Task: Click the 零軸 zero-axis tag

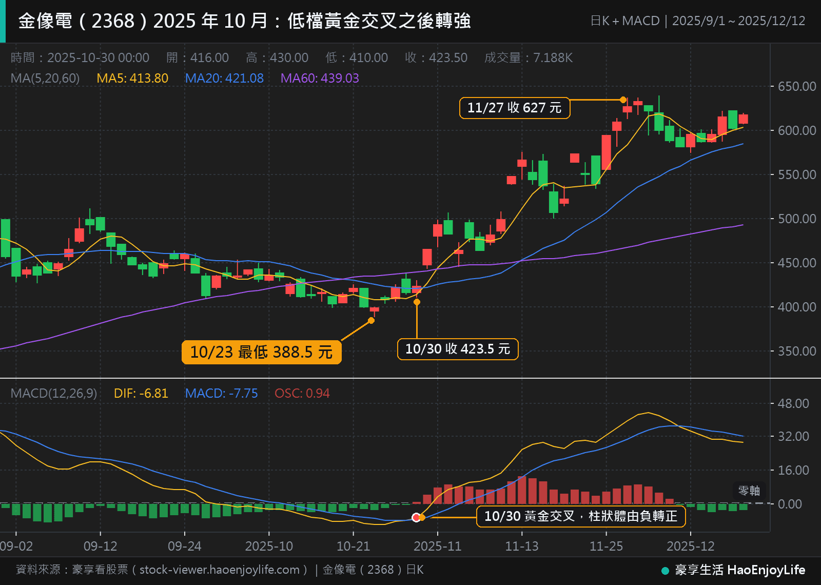Action: coord(749,491)
